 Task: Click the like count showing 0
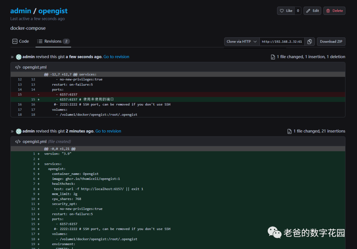[x=298, y=11]
